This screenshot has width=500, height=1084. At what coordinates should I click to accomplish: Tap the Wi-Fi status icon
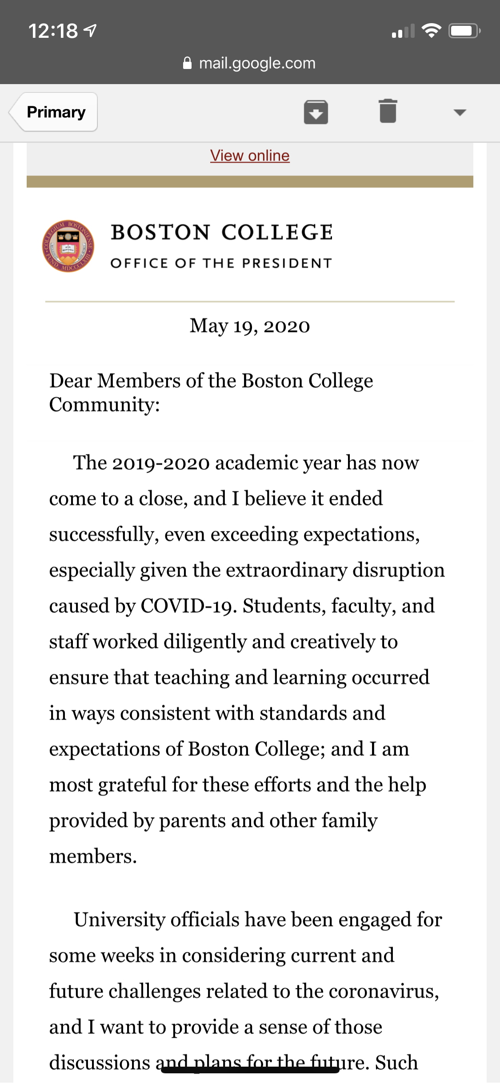(431, 31)
